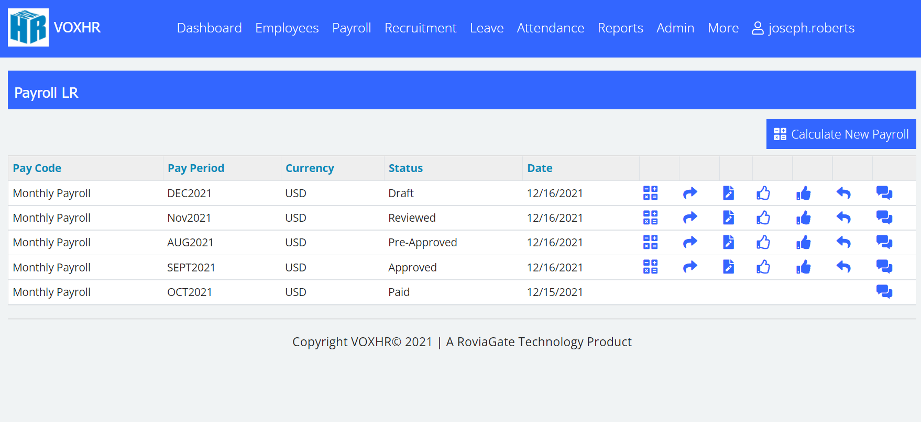This screenshot has height=422, width=921.
Task: Open comments for the AUG2021 payroll
Action: pos(884,242)
